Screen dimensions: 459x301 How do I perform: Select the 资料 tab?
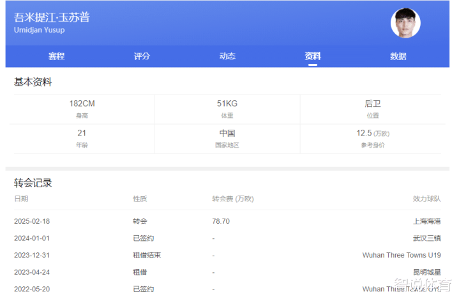pyautogui.click(x=313, y=56)
